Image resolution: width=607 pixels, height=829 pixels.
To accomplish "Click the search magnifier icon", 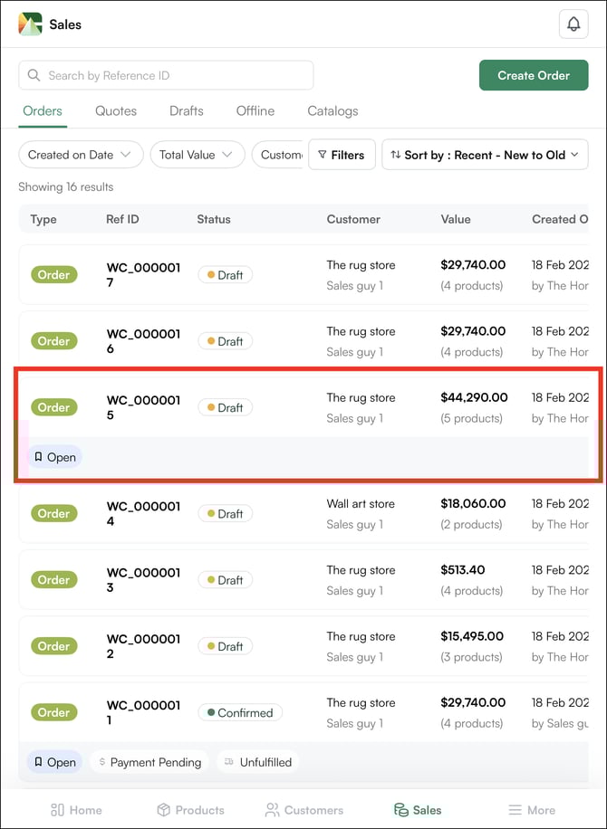I will 34,76.
